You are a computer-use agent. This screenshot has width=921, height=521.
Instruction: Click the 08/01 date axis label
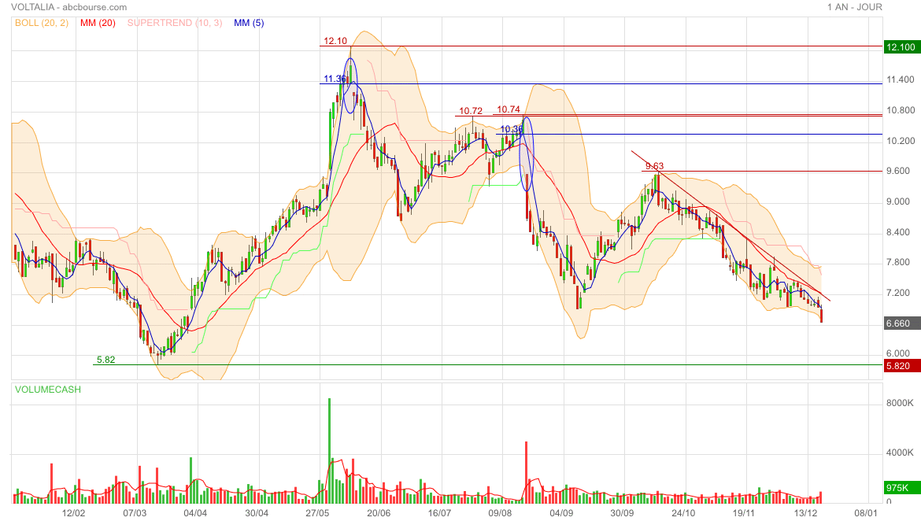pos(867,513)
